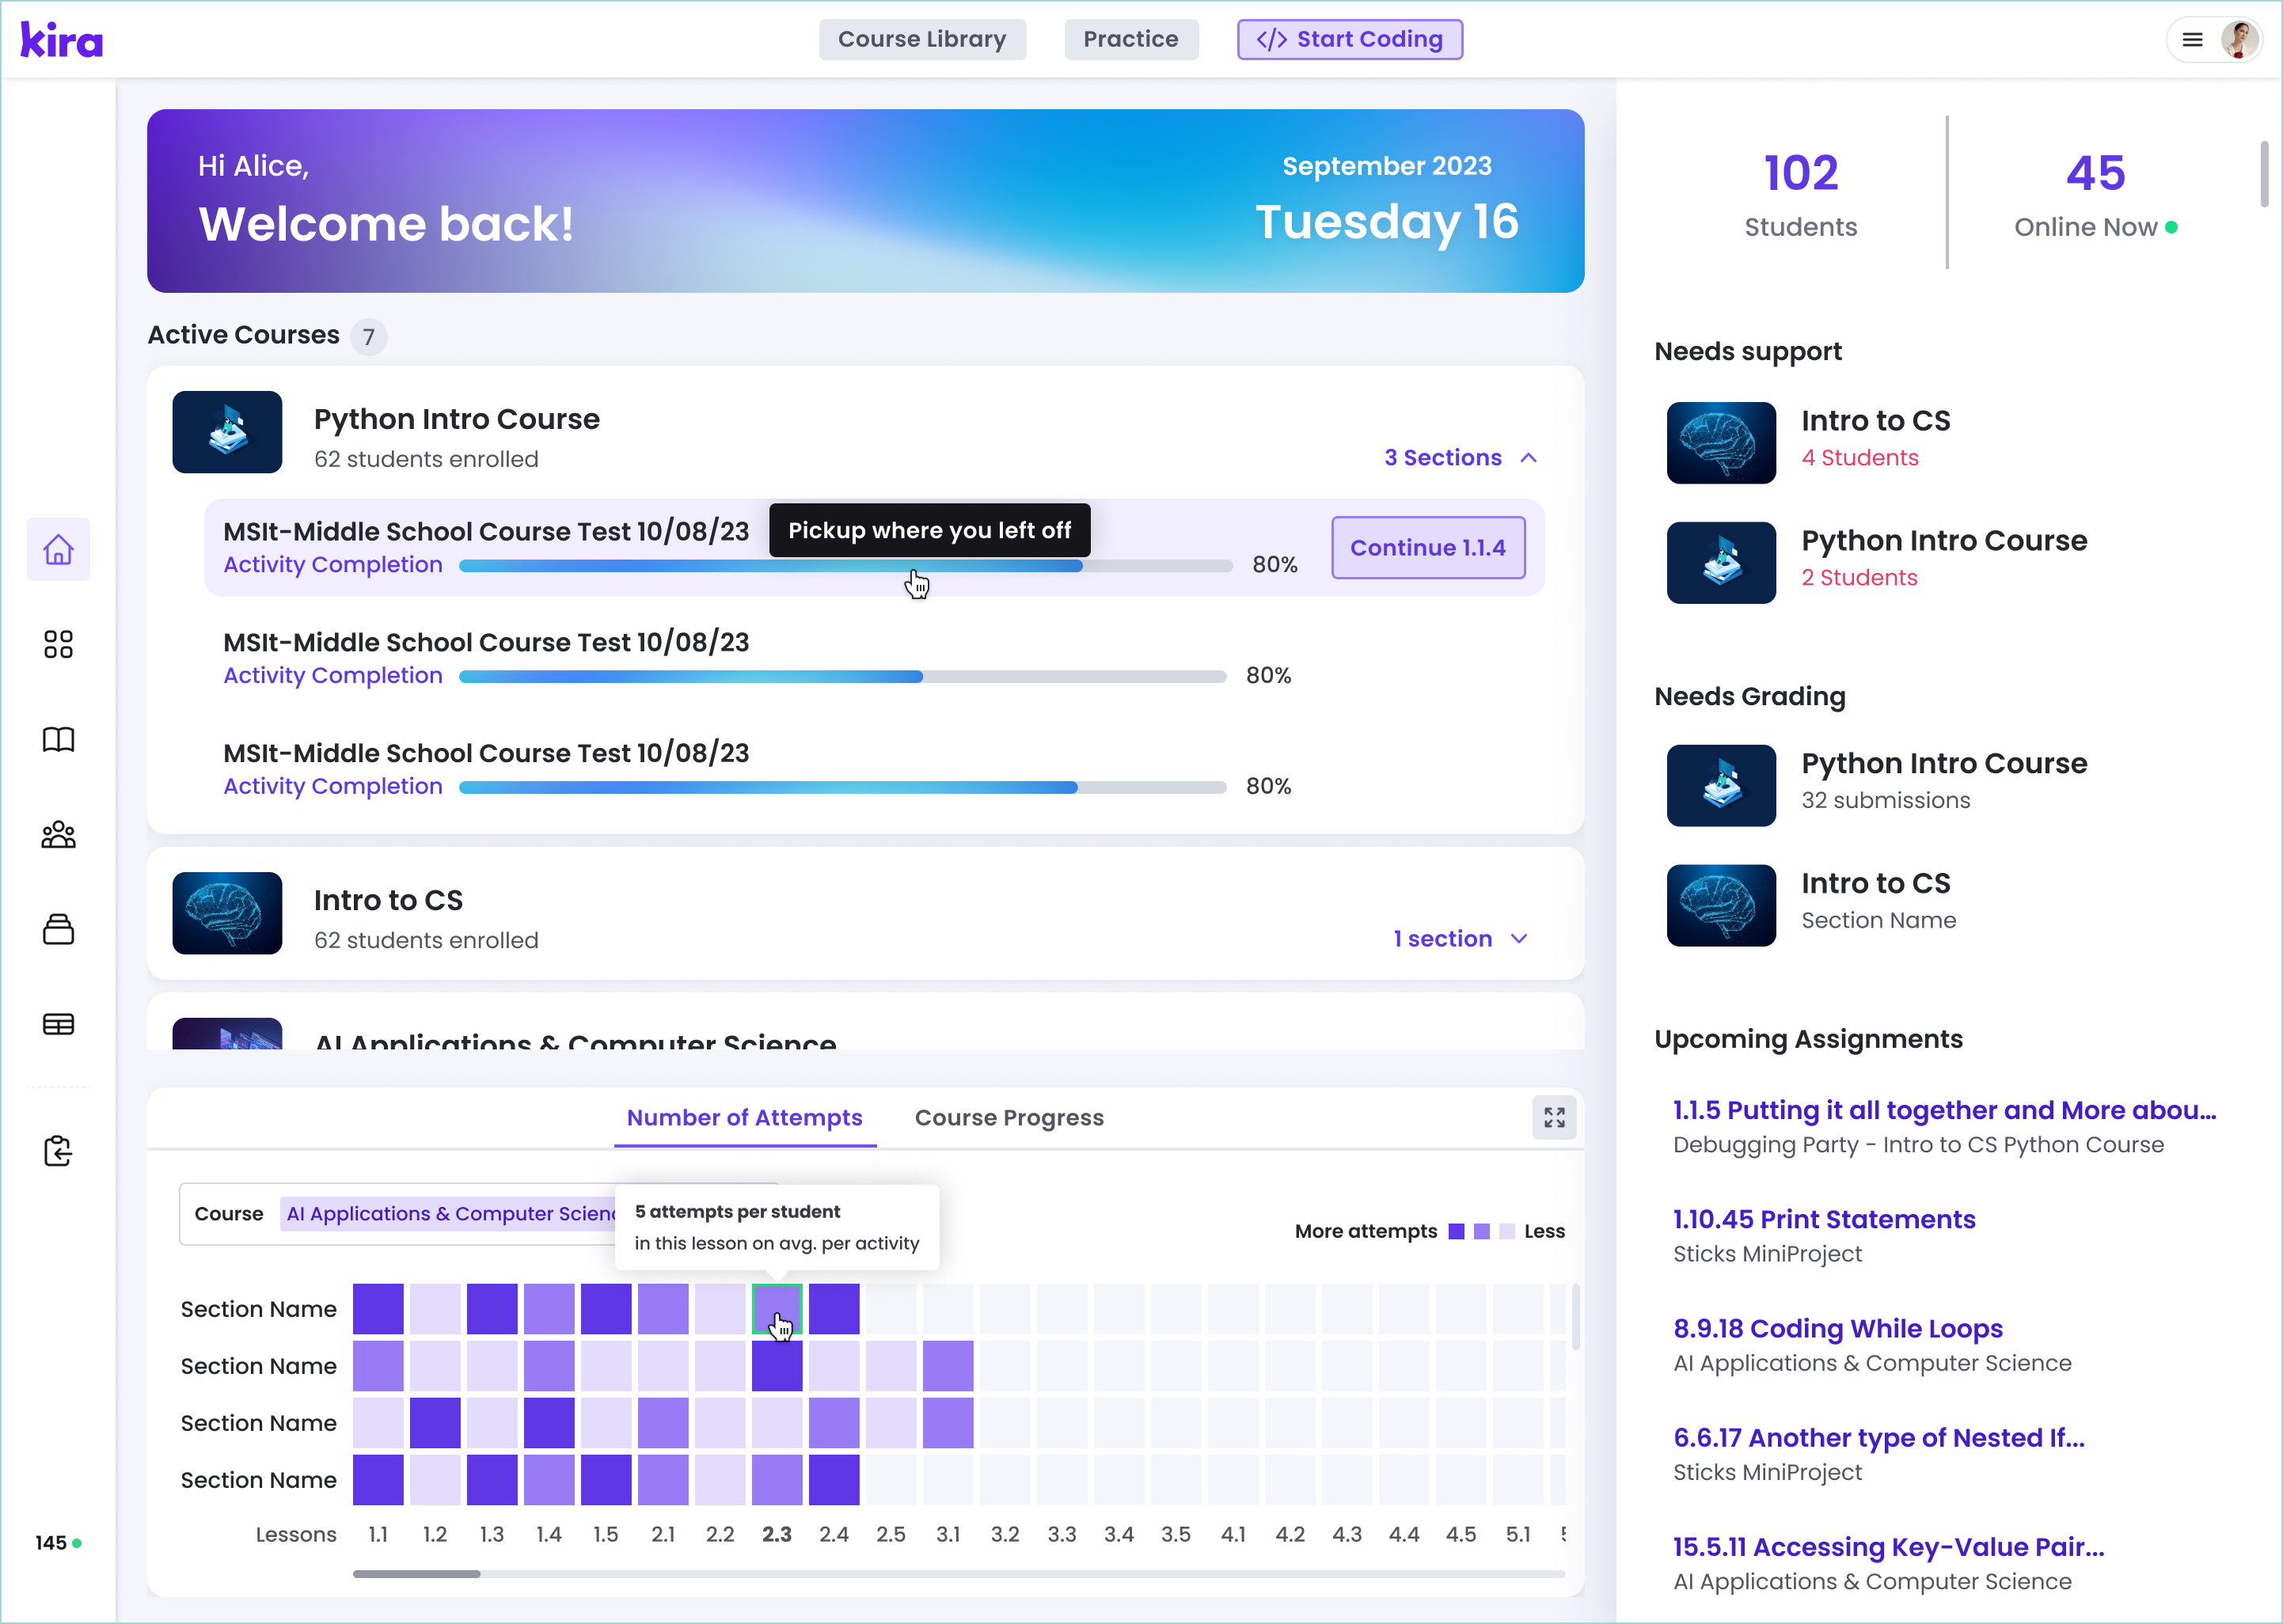Expand the attempts chart to fullscreen

click(x=1553, y=1117)
